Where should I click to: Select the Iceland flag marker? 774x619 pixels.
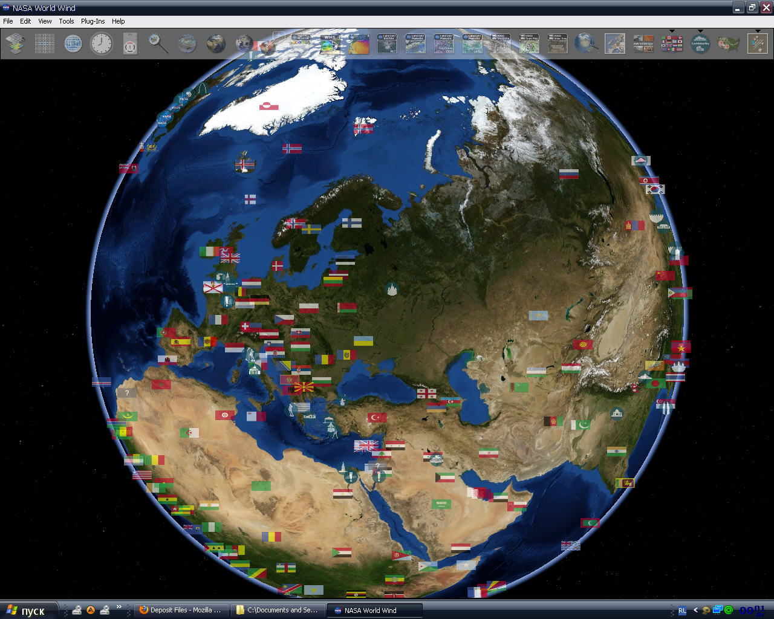click(245, 164)
